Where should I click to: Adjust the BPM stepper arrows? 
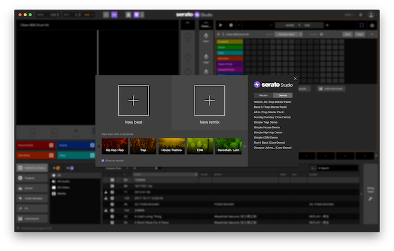click(58, 15)
